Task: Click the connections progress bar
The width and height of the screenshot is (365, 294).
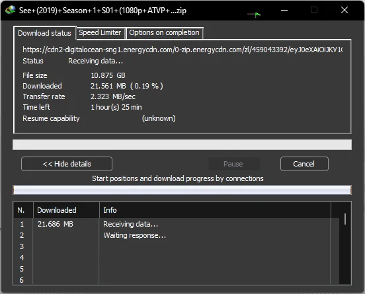Action: point(182,190)
